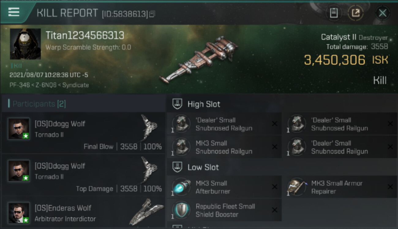Select Republic Fleet Small Shield Booster icon
Screen dimensions: 398x229
(x=181, y=210)
